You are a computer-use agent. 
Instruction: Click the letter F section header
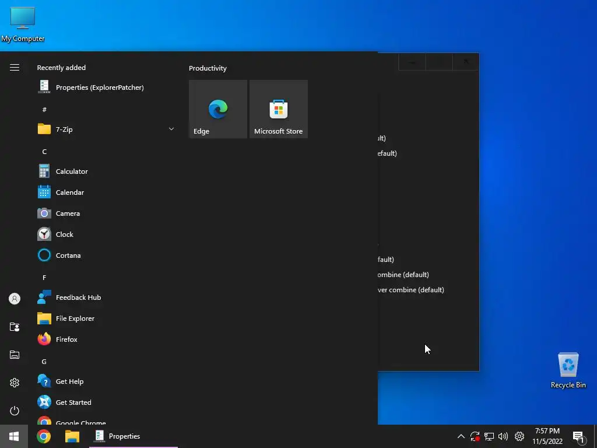[44, 278]
